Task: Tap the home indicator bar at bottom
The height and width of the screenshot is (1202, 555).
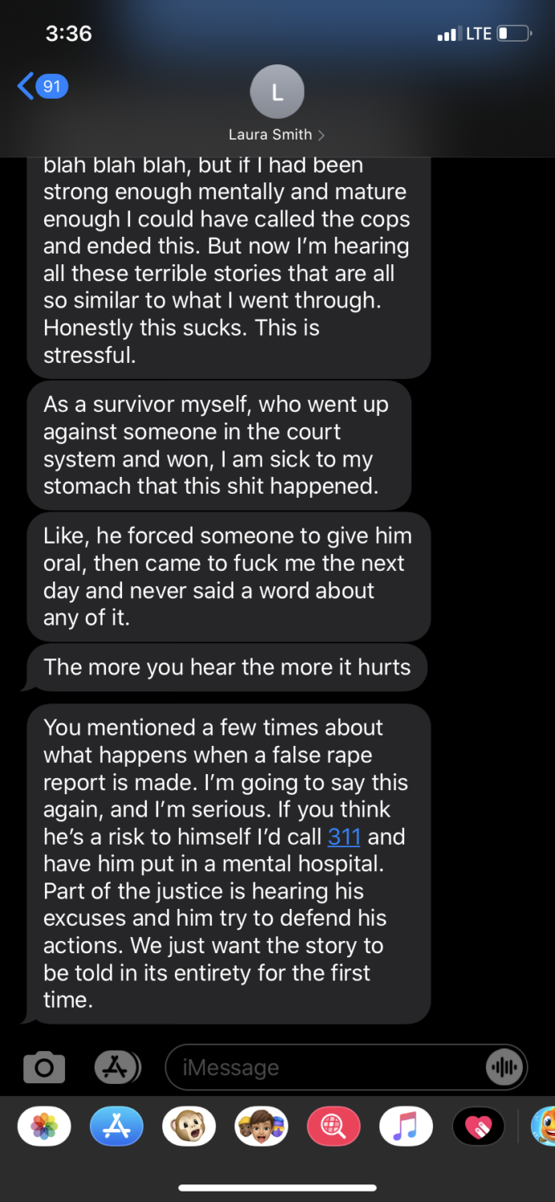Action: click(277, 1188)
